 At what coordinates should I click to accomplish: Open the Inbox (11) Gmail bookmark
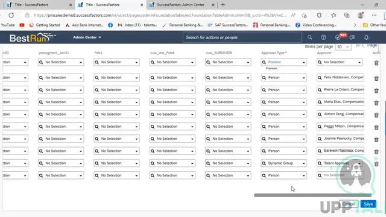138,25
